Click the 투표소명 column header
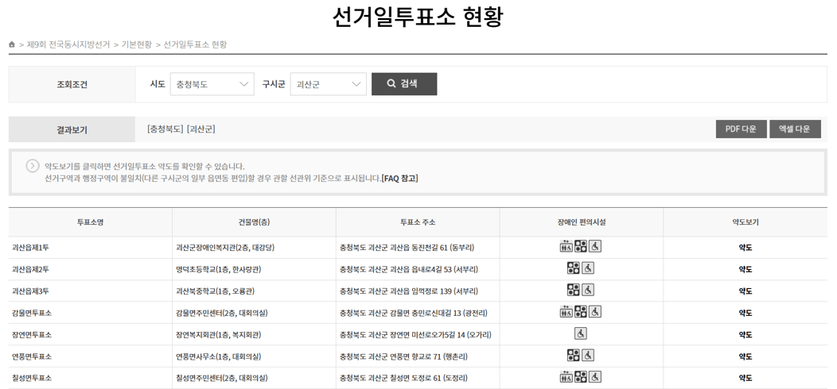Image resolution: width=837 pixels, height=389 pixels. (90, 223)
